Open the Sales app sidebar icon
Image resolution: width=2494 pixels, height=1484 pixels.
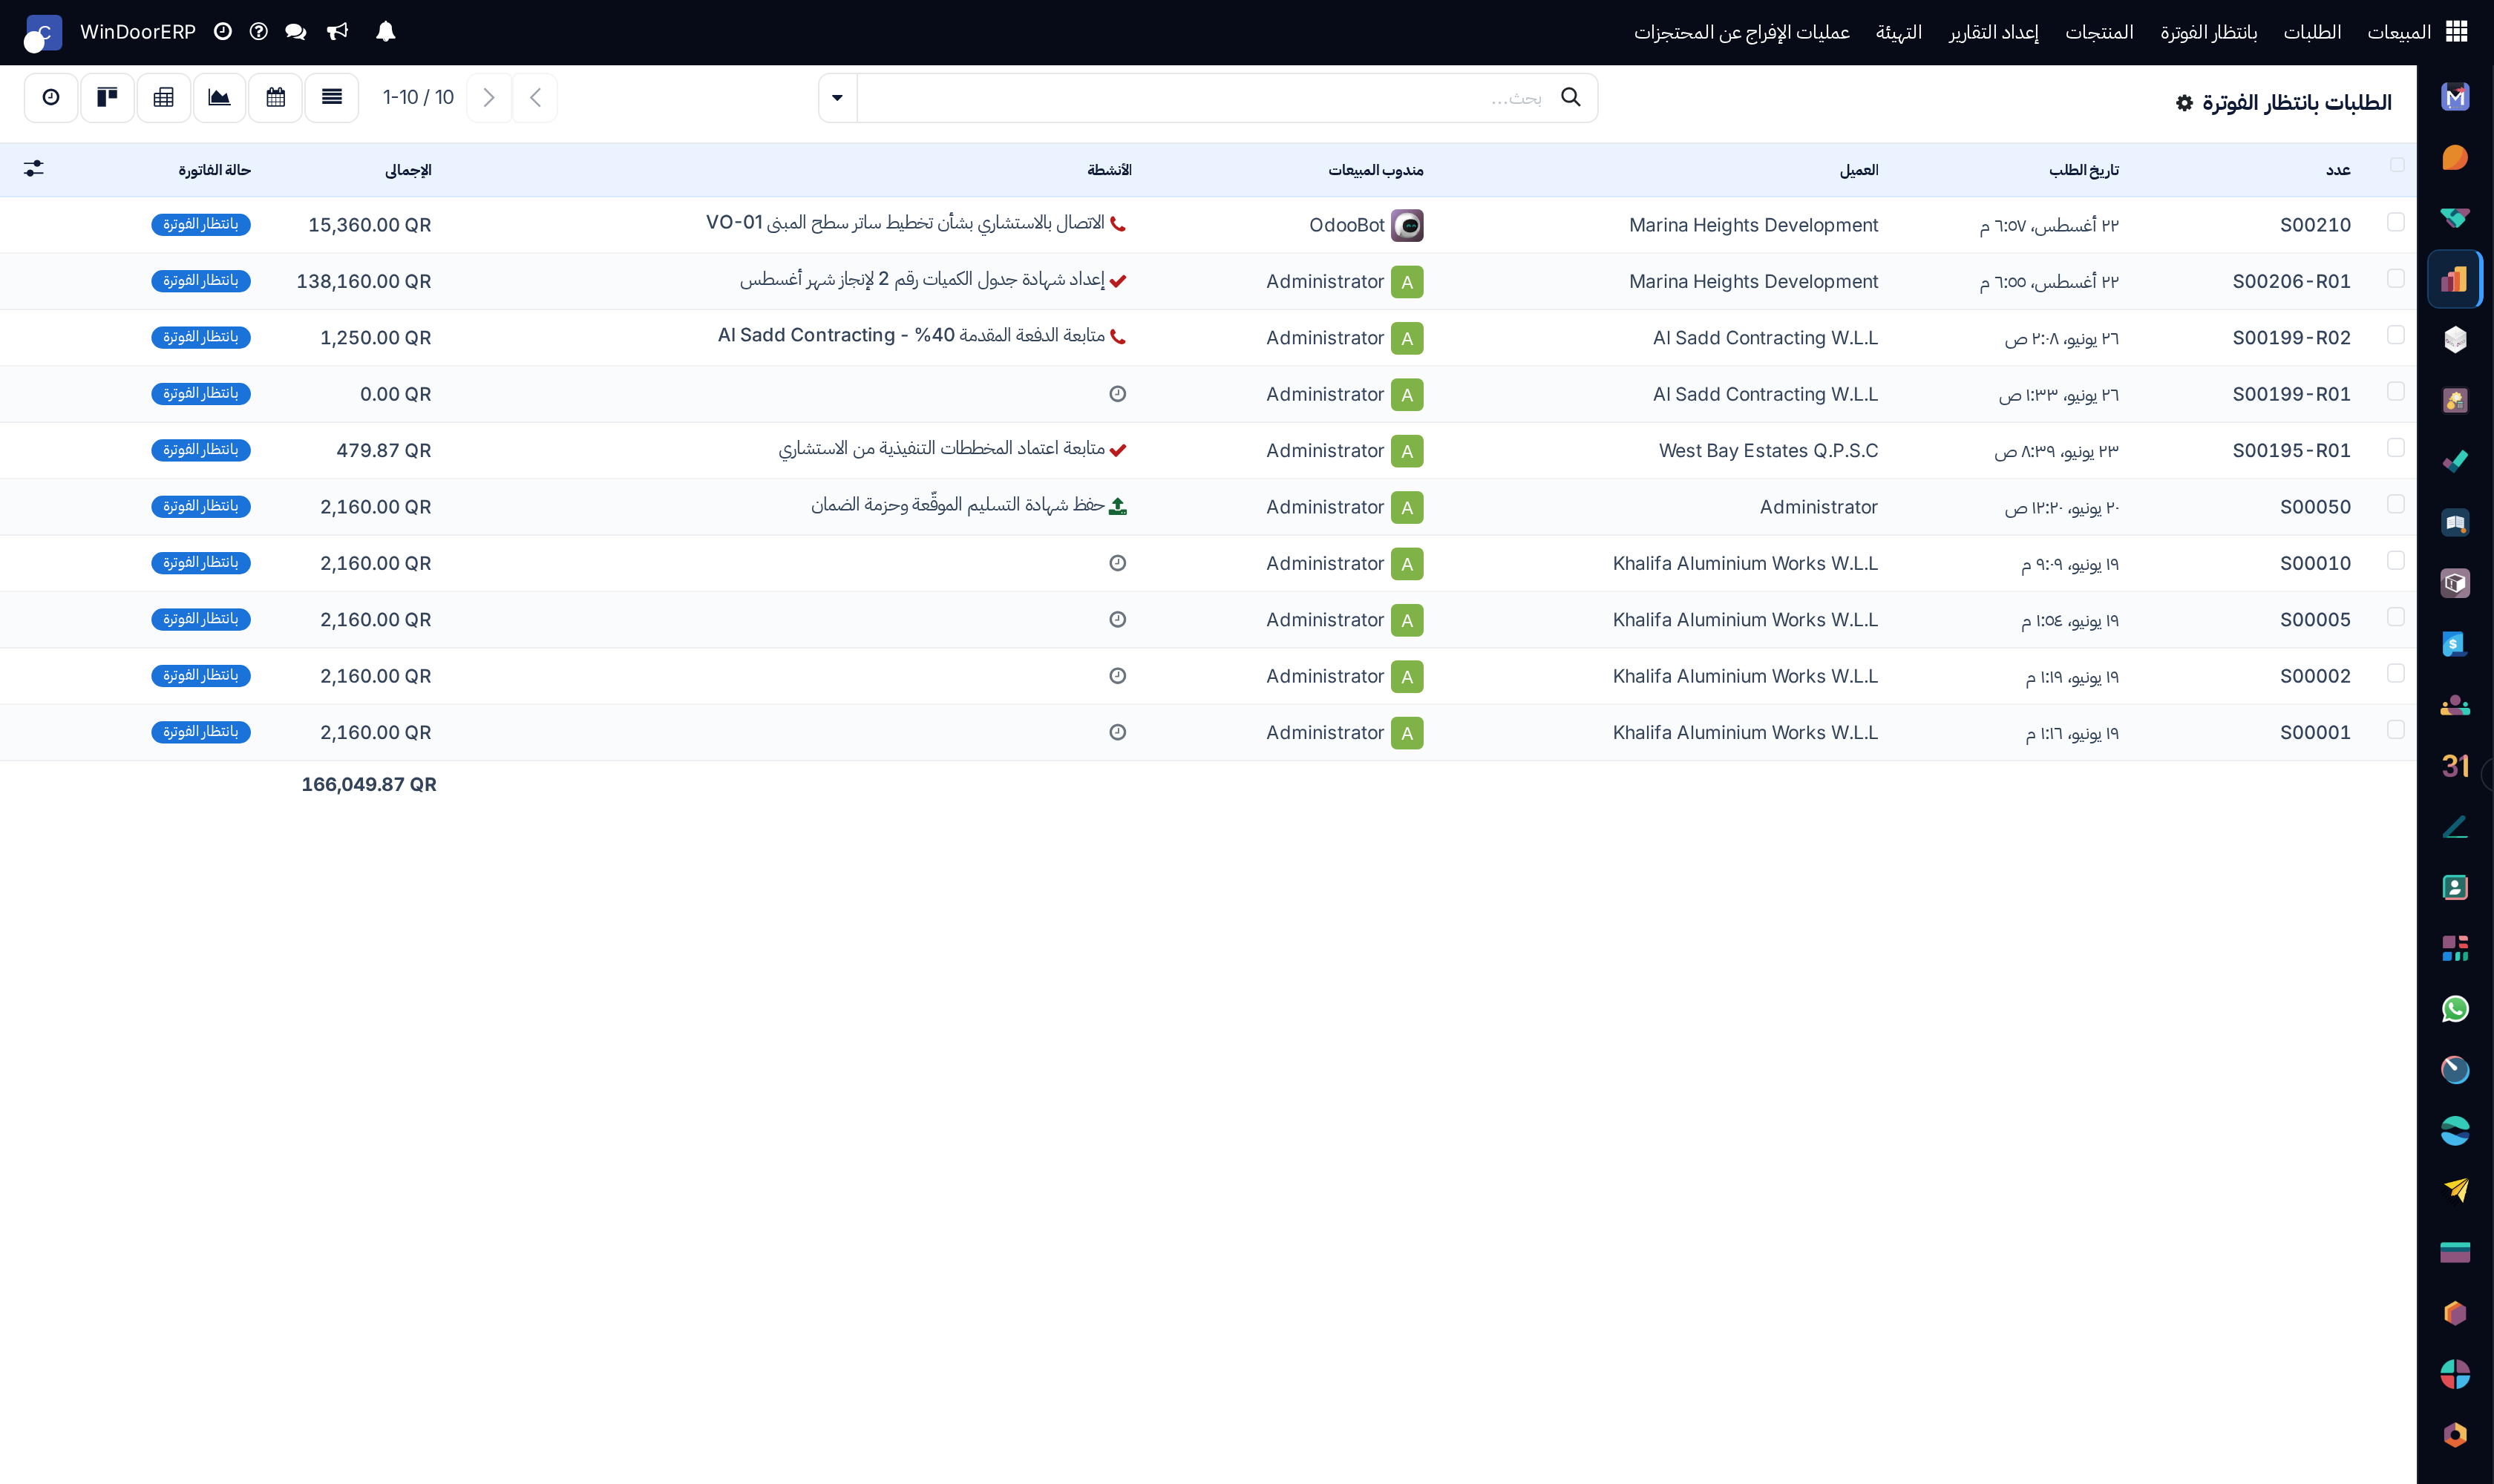click(x=2455, y=279)
